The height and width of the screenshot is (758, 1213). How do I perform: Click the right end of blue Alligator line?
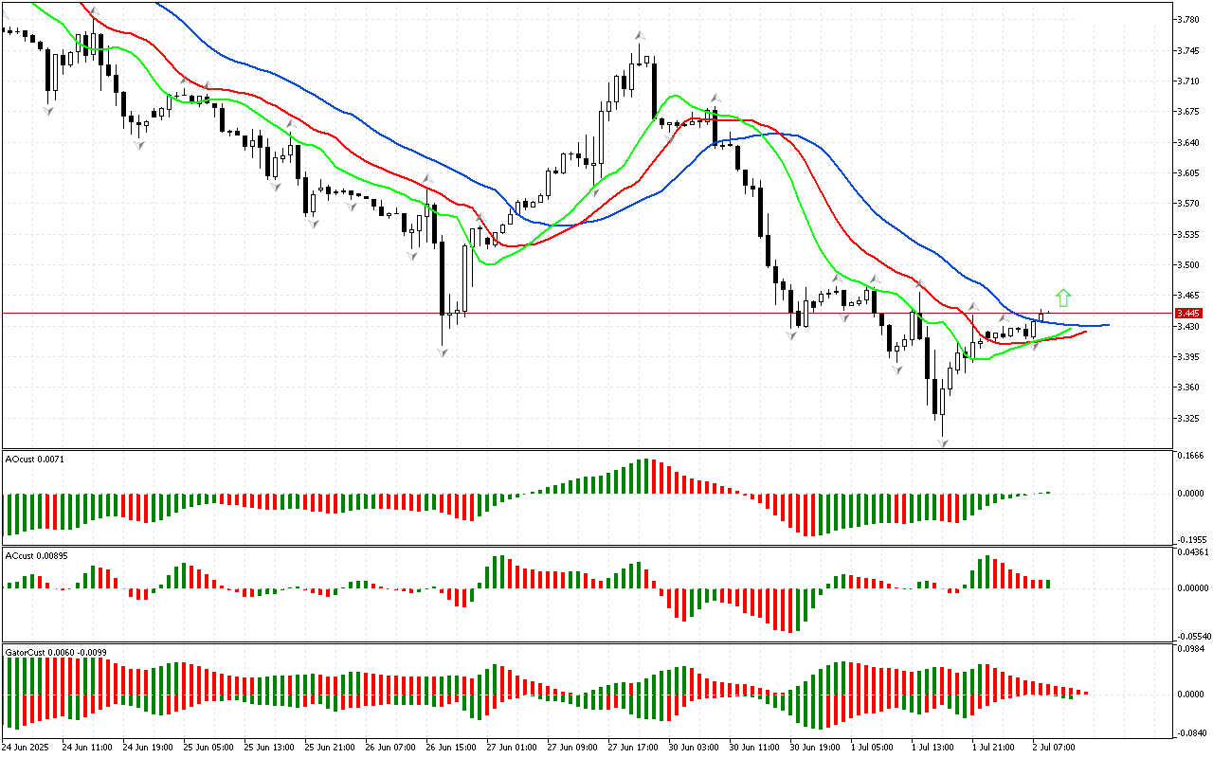(1107, 325)
